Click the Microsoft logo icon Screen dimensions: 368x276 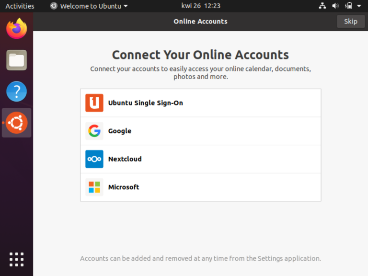pyautogui.click(x=94, y=187)
